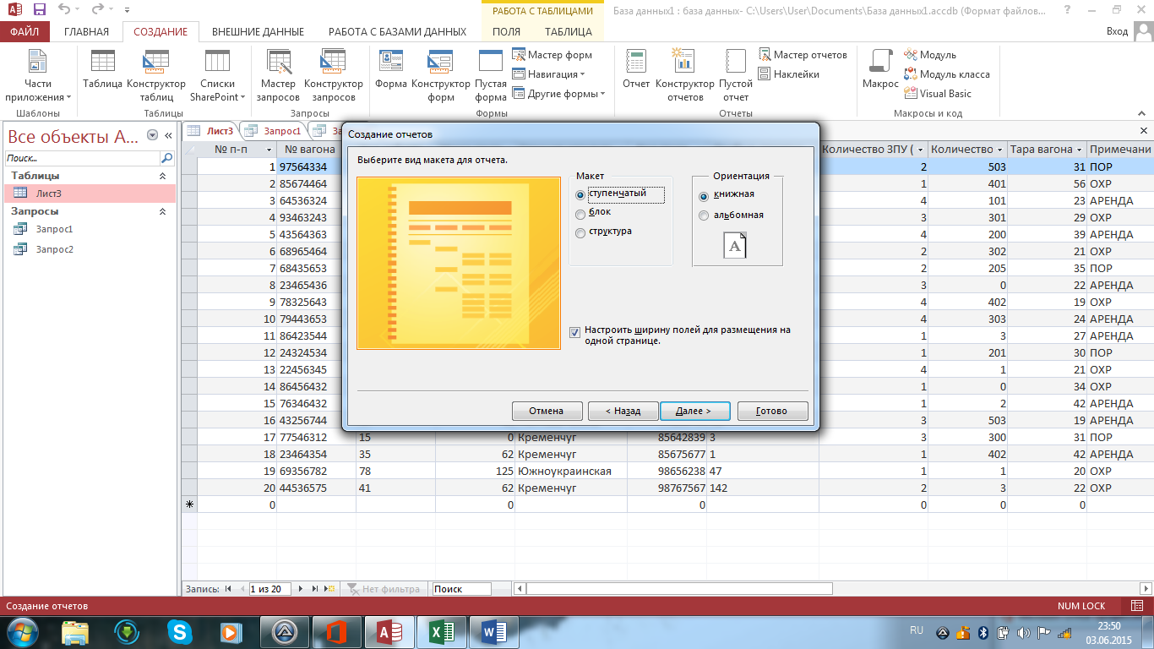Click the record Поиск box at bottom
The image size is (1154, 649).
click(x=461, y=589)
